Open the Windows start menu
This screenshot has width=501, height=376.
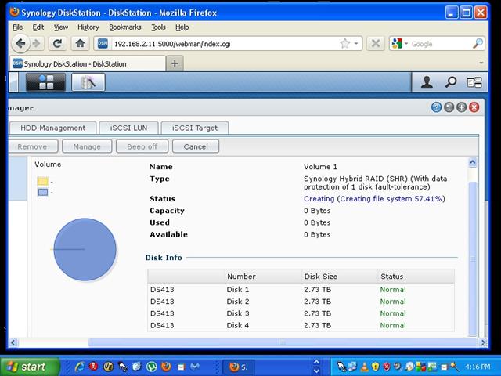(30, 367)
